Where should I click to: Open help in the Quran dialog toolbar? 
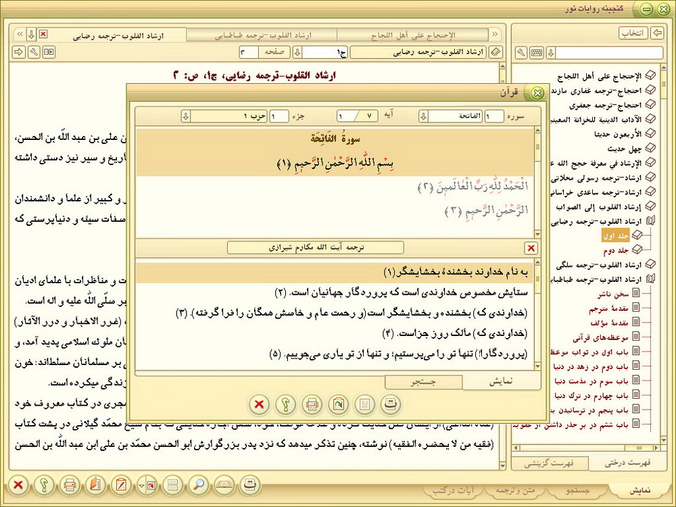285,404
